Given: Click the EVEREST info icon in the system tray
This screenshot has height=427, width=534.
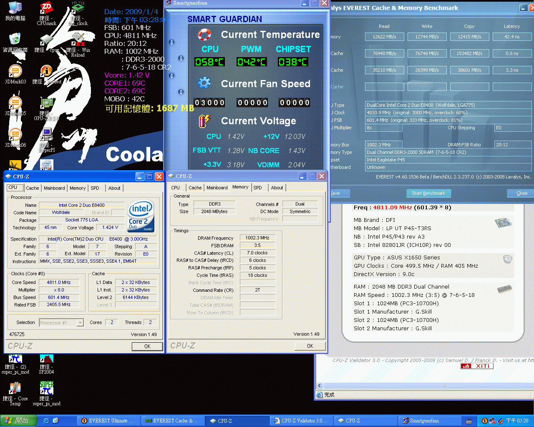Looking at the screenshot, I should (485, 421).
